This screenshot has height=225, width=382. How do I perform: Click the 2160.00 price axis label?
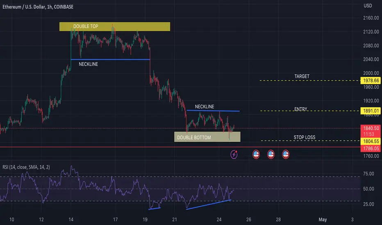point(371,18)
